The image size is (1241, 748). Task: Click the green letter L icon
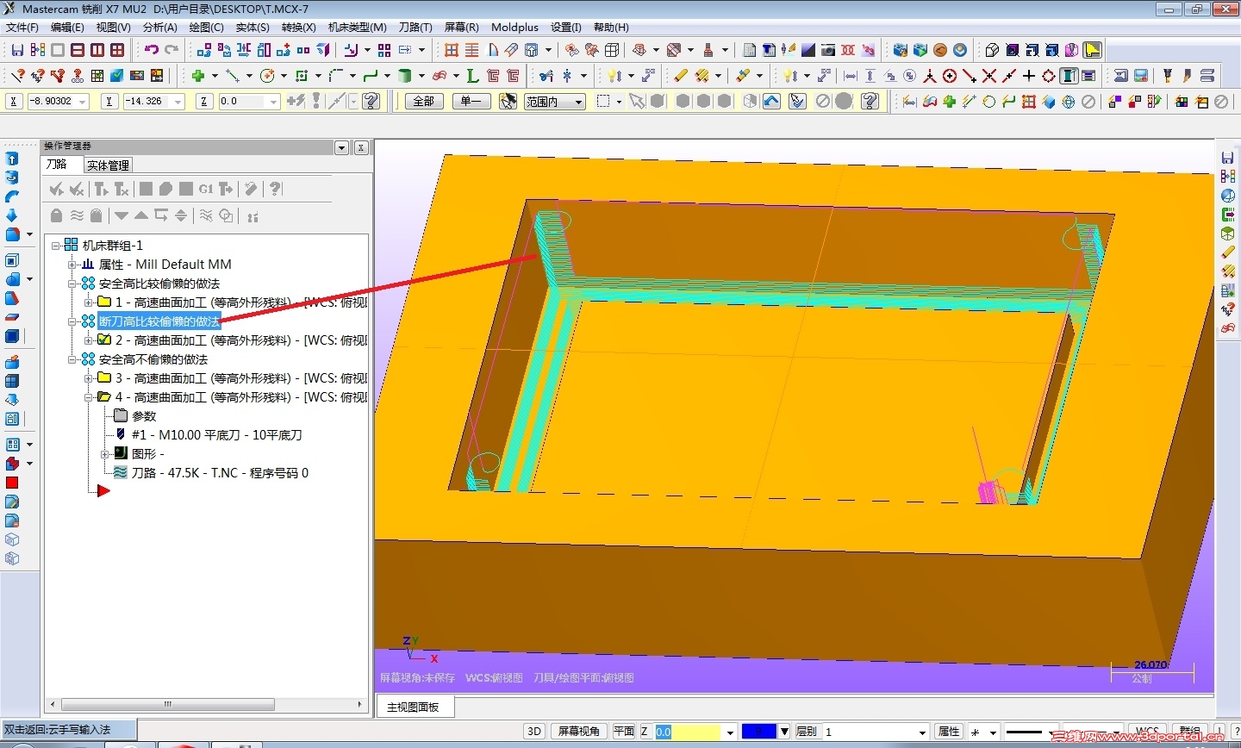pyautogui.click(x=472, y=76)
